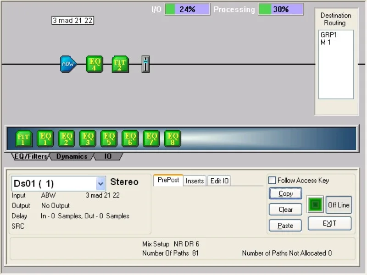This screenshot has width=367, height=275.
Task: Click the Processing usage bar showing 30%
Action: coord(281,9)
